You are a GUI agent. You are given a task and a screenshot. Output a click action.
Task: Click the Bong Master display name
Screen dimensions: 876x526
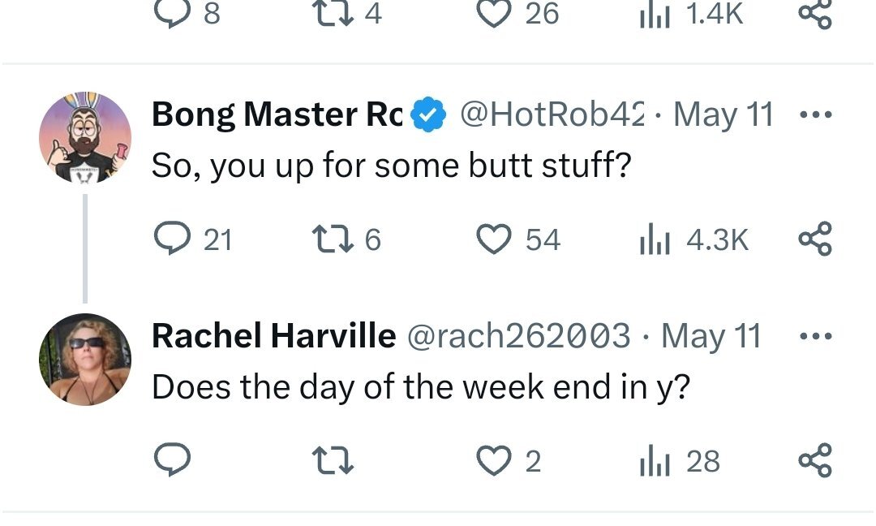coord(276,115)
